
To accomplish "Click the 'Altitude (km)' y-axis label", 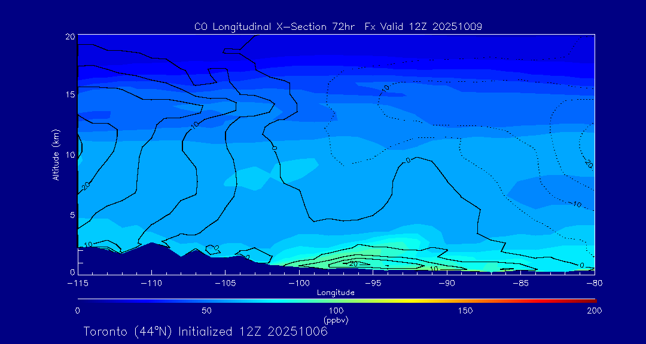I will pos(56,155).
